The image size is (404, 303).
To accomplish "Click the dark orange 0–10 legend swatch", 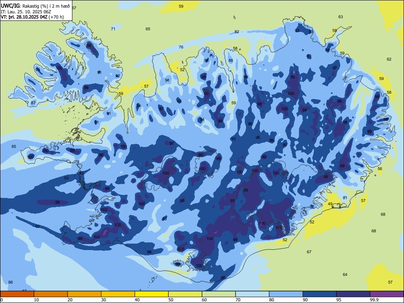I will pyautogui.click(x=17, y=294).
